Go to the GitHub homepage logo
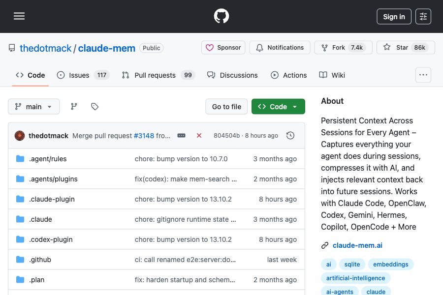Screen dimensions: 443x295 pos(221,16)
